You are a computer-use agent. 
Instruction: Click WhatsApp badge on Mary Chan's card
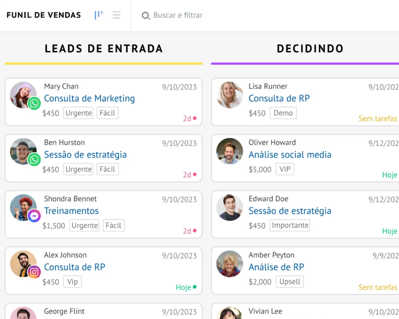(x=34, y=103)
